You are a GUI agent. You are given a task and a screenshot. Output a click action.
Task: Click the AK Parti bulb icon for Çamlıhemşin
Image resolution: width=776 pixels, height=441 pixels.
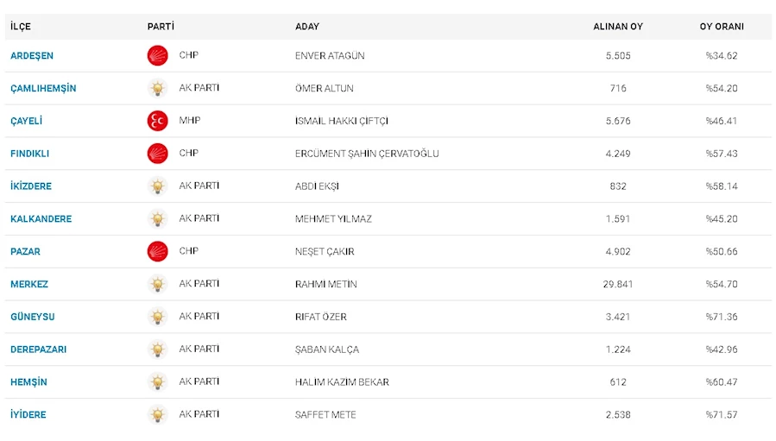click(157, 88)
